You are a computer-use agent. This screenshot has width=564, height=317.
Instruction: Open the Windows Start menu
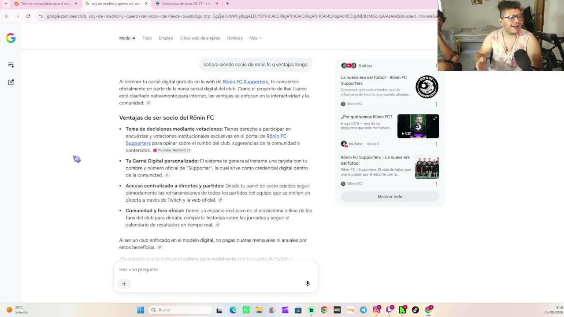pyautogui.click(x=141, y=310)
